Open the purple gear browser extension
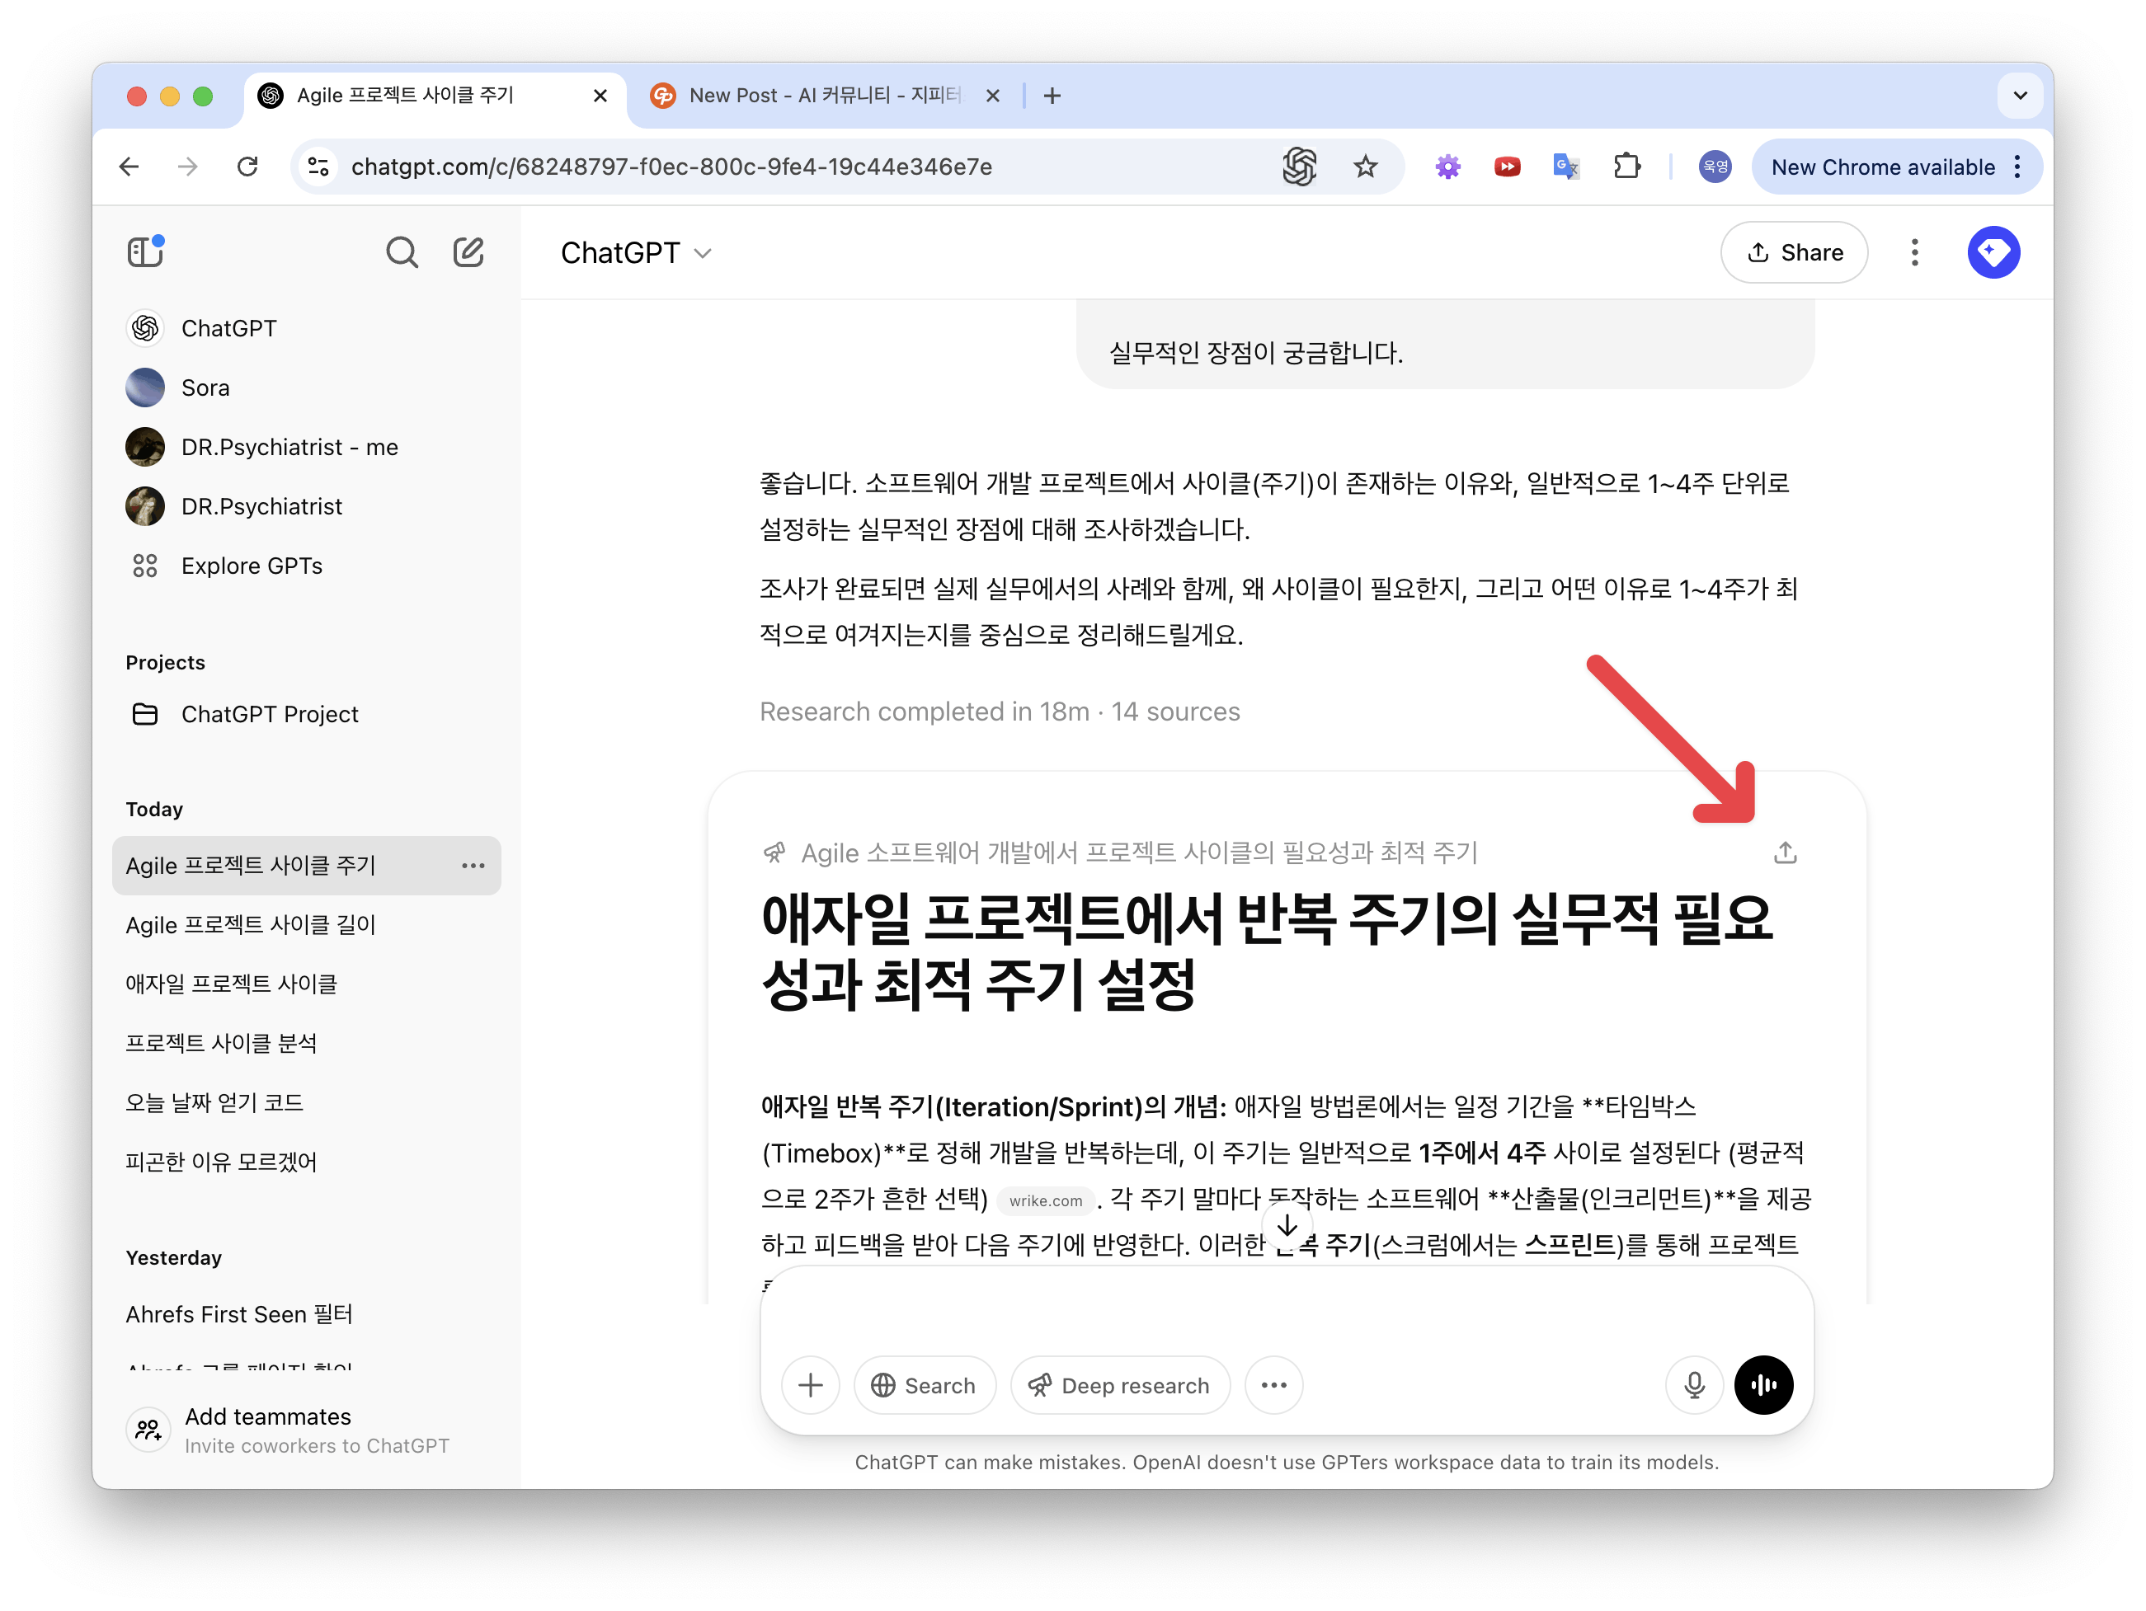The width and height of the screenshot is (2146, 1611). coord(1447,167)
